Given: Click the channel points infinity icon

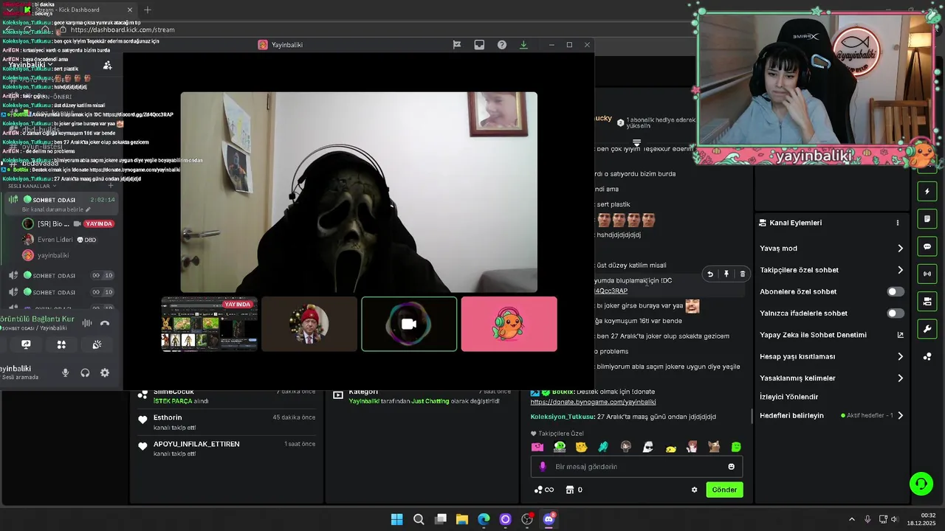Looking at the screenshot, I should [544, 490].
